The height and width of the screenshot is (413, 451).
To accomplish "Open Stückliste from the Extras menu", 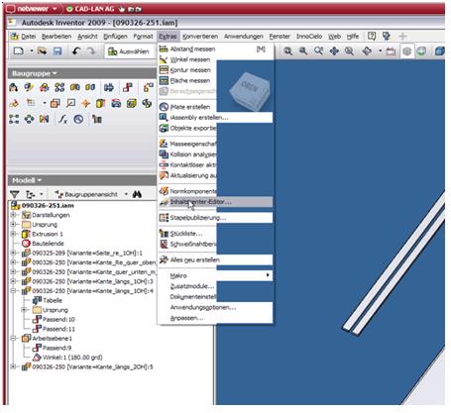I will pos(187,234).
